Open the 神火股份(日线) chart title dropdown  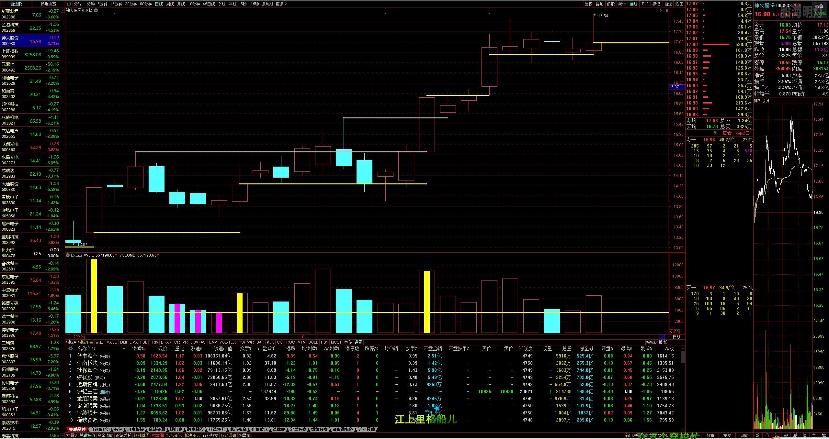coord(96,10)
